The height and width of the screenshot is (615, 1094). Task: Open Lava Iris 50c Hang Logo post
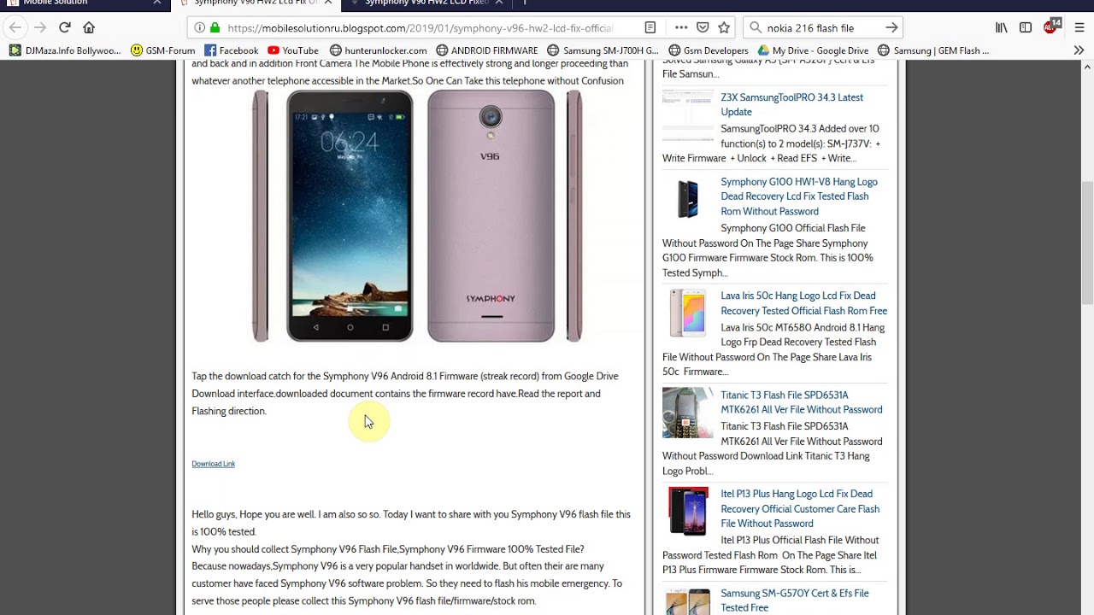[803, 303]
